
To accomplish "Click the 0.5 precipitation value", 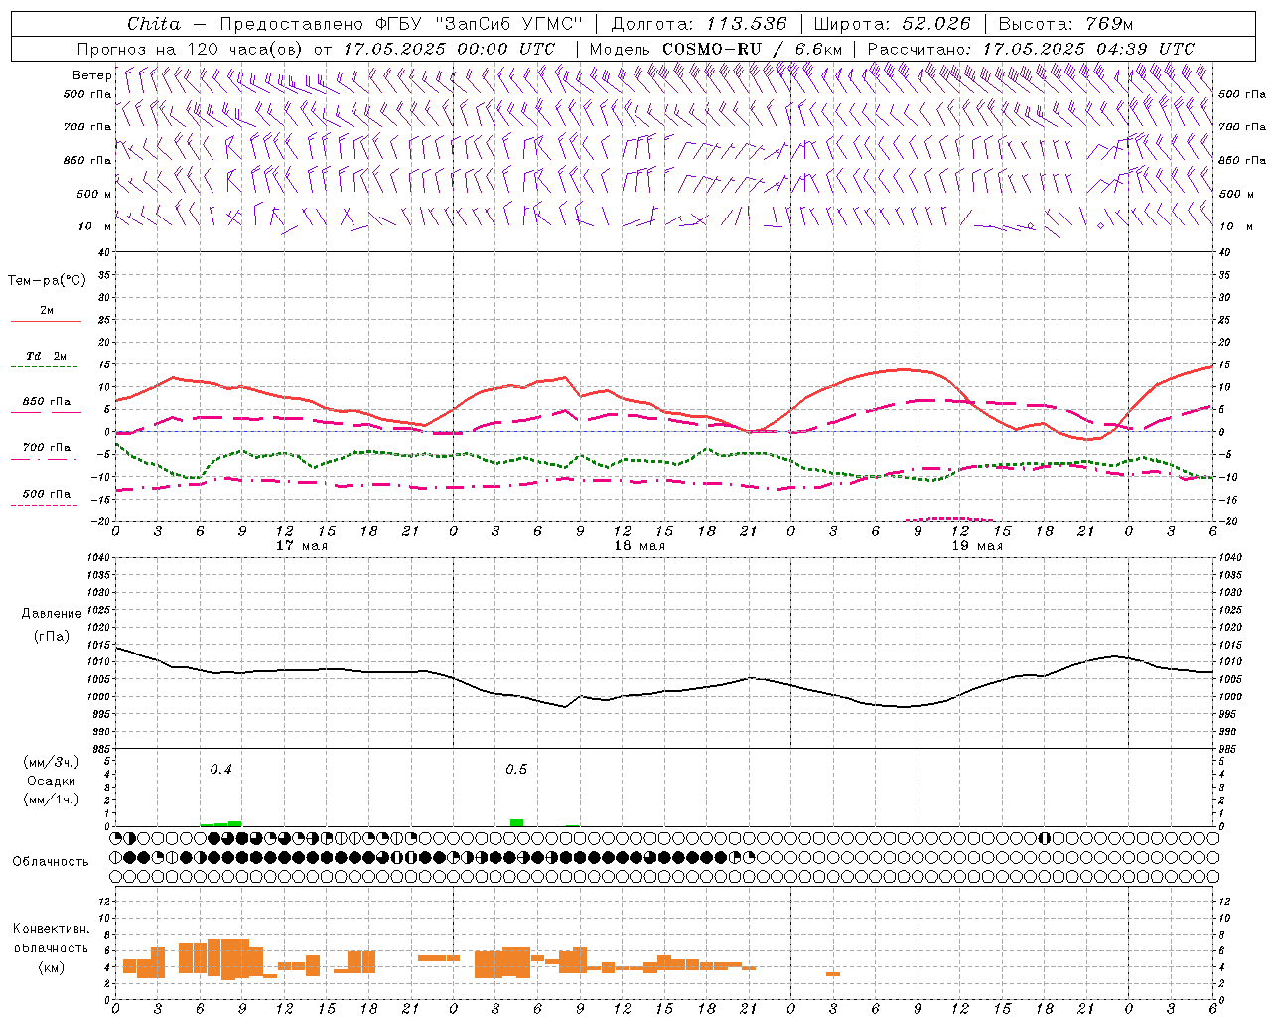I will point(516,769).
